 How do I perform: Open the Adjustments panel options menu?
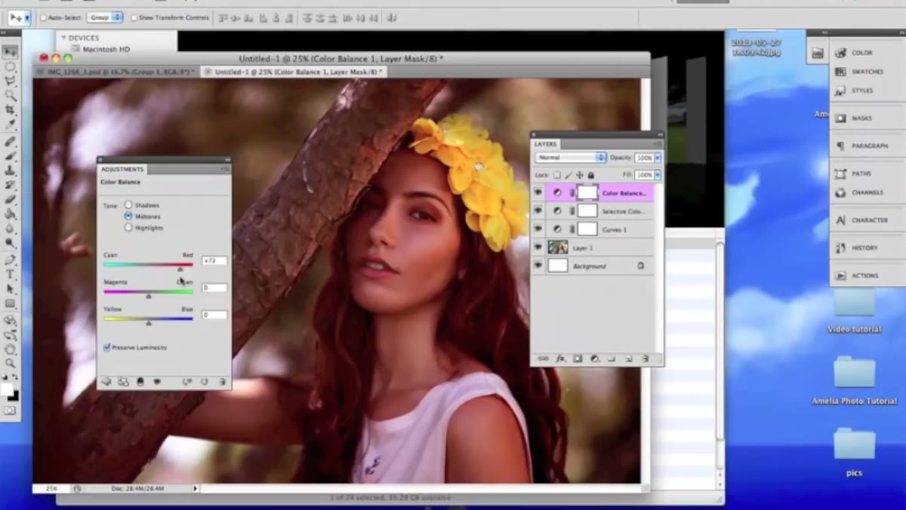[223, 169]
